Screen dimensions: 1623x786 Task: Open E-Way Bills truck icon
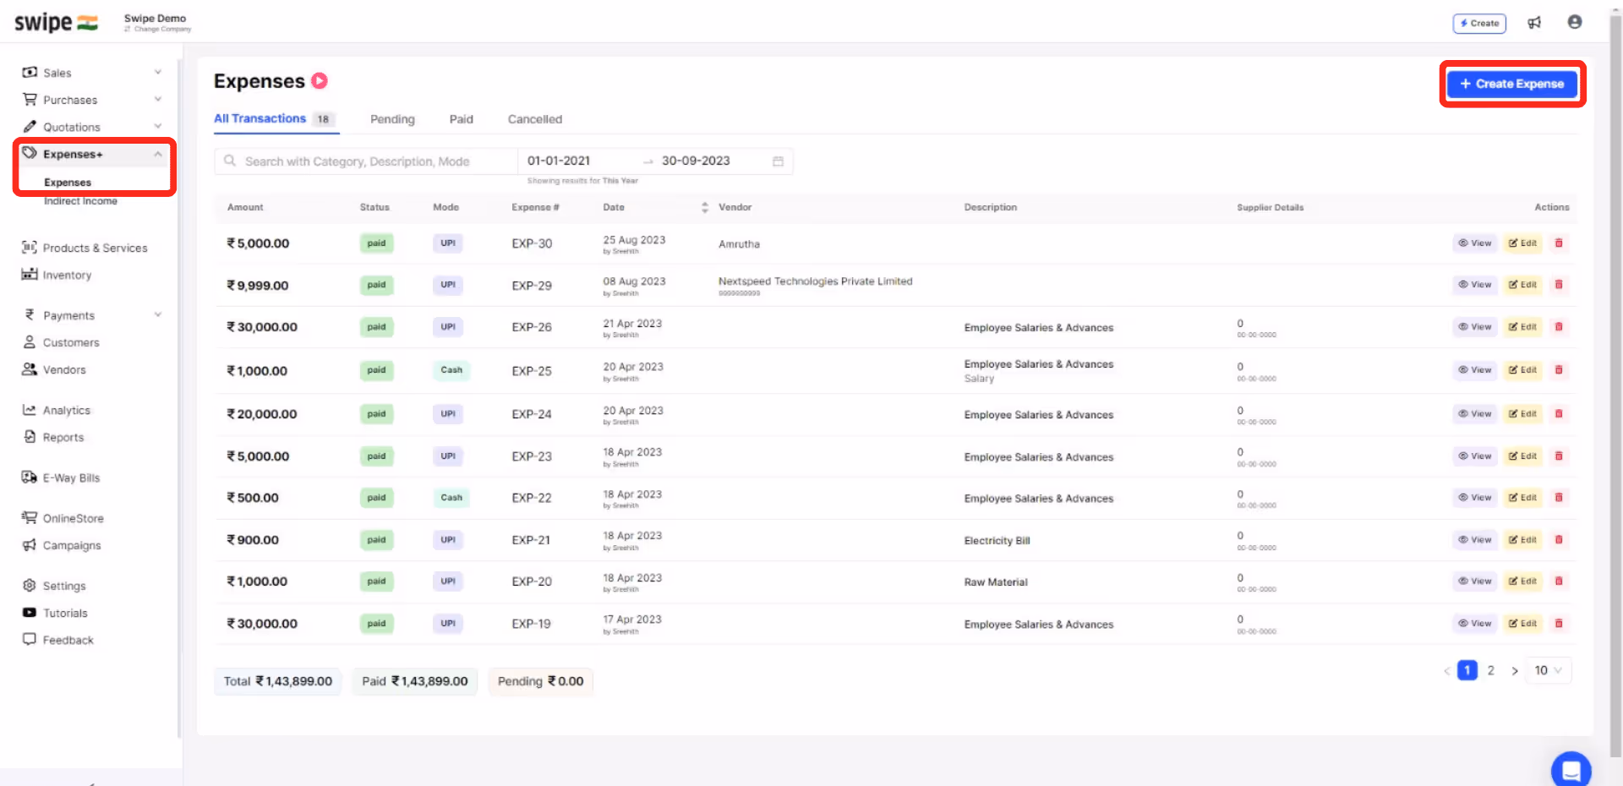coord(30,478)
